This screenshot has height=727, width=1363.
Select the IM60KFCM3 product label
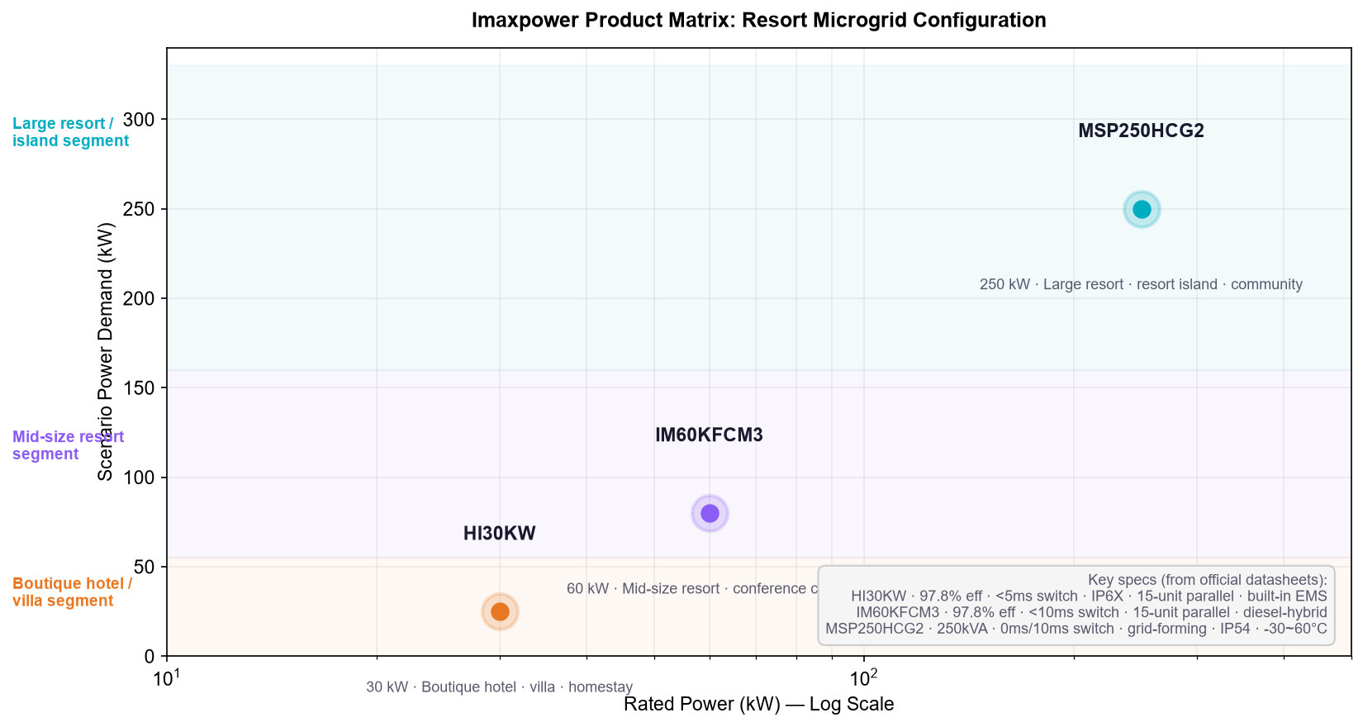[x=710, y=435]
